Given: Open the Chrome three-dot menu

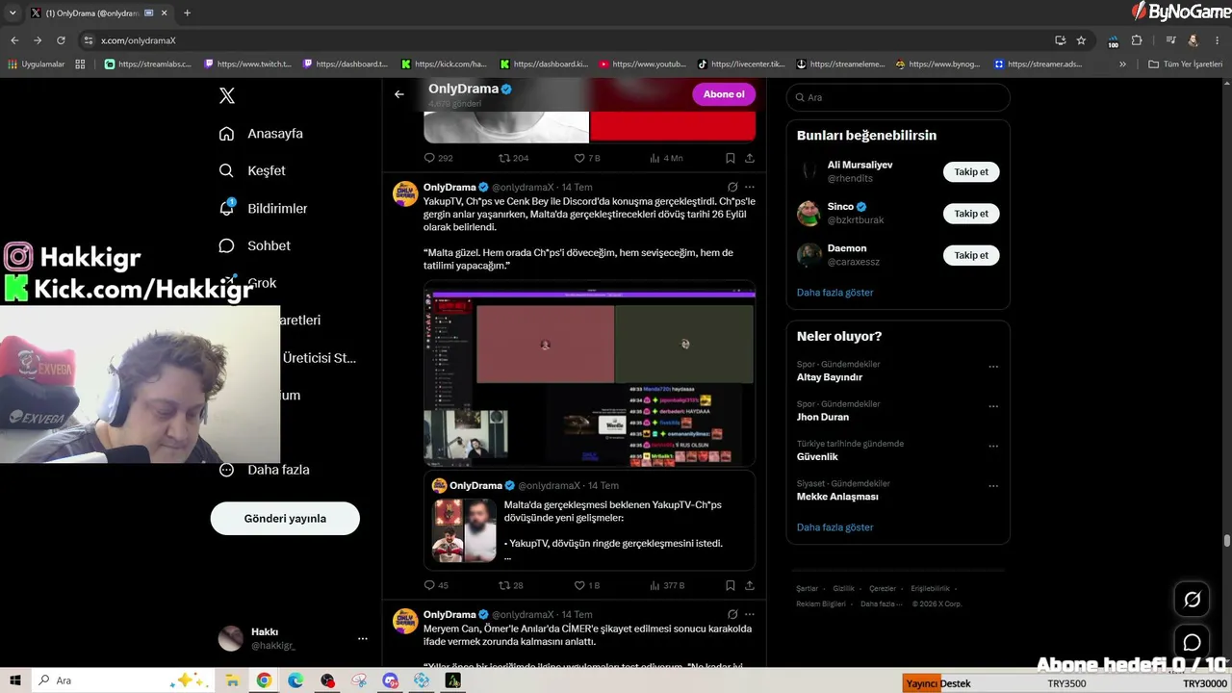Looking at the screenshot, I should [x=1218, y=40].
